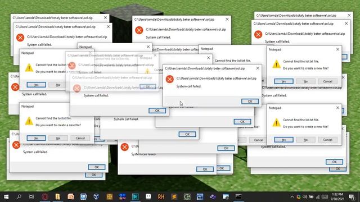
Task: Open the white face app icon in the taskbar
Action: pos(148,197)
